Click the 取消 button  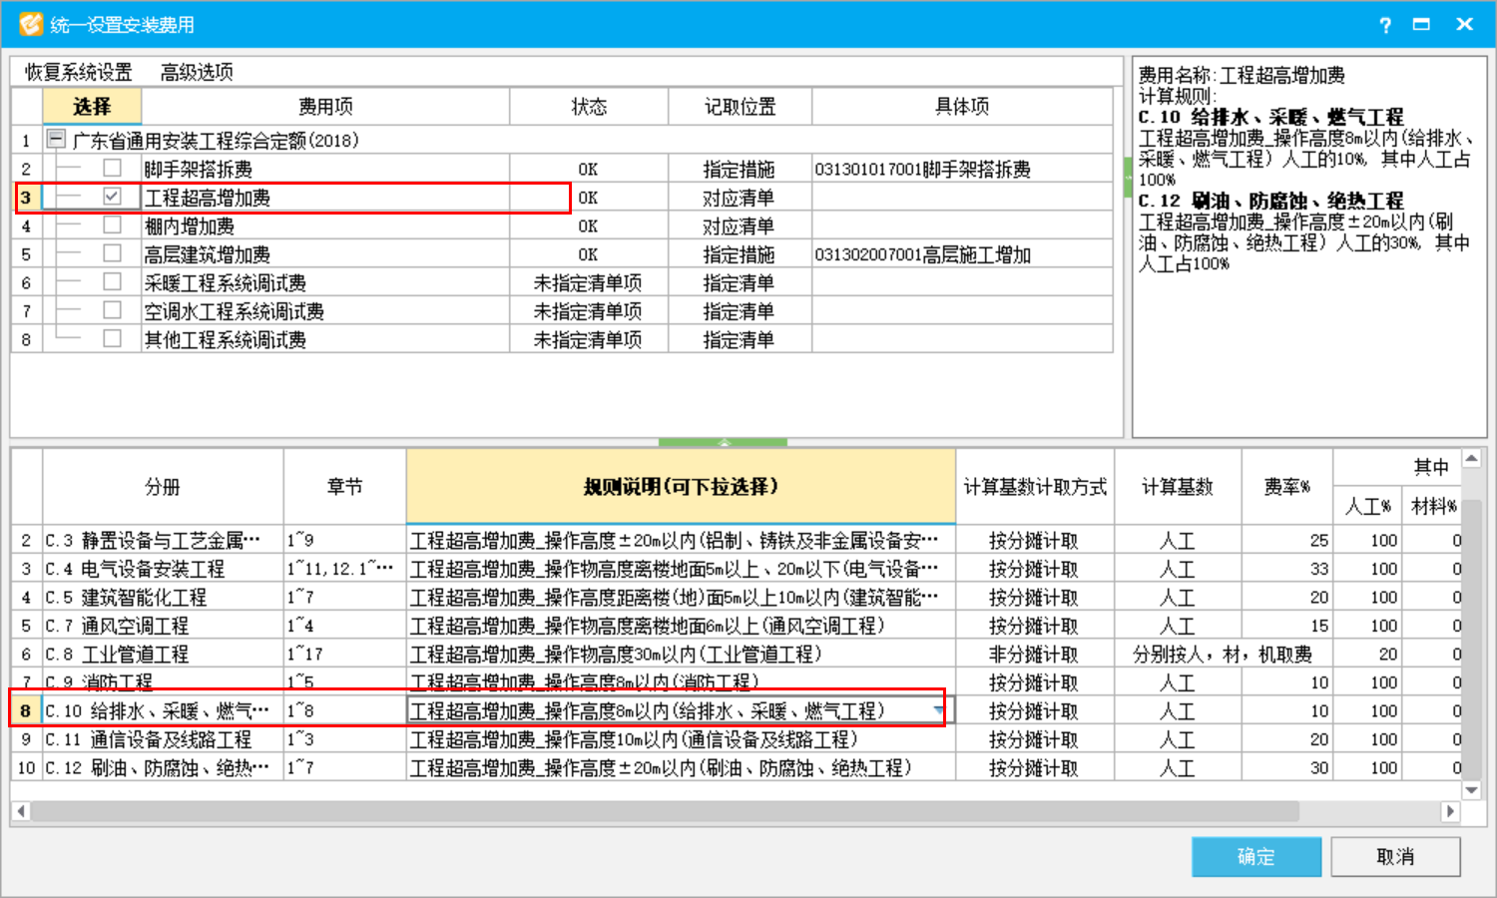click(1395, 856)
